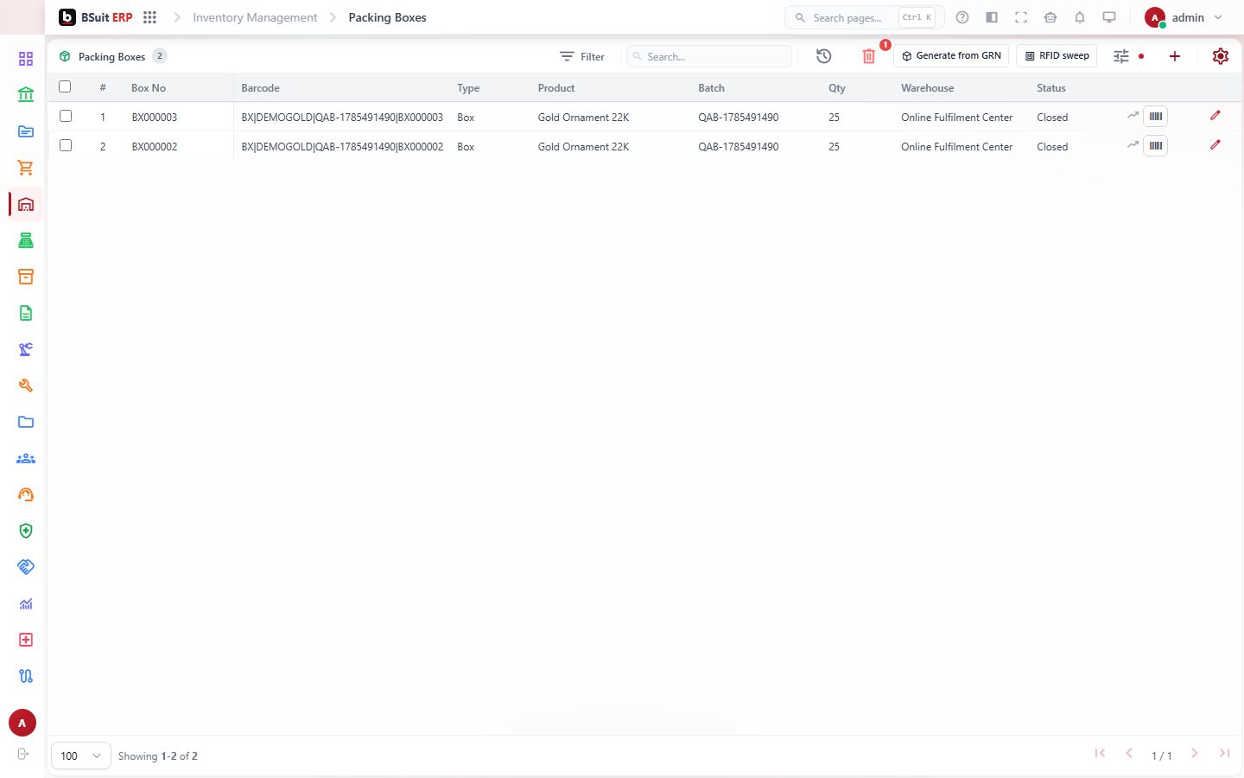Open the orange archive box module
This screenshot has width=1244, height=778.
26,277
